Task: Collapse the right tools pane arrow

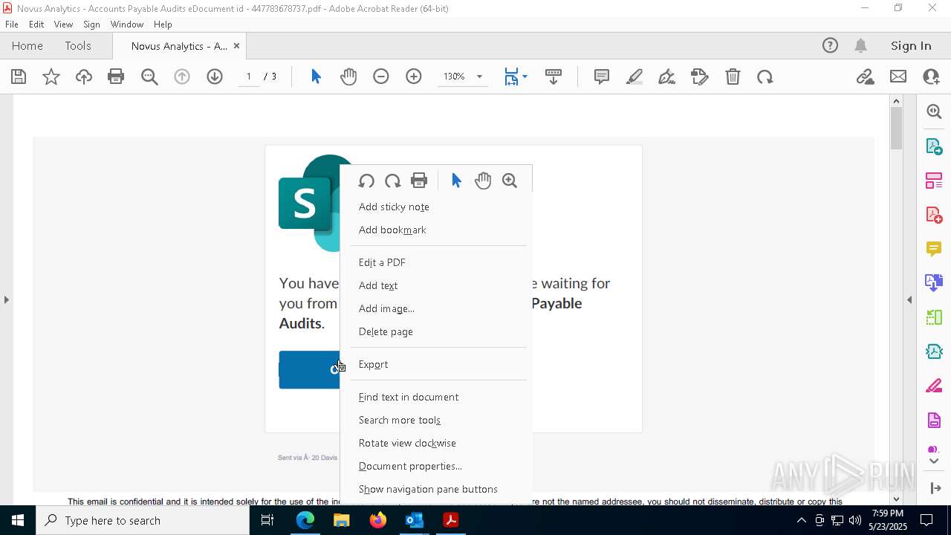Action: click(909, 299)
